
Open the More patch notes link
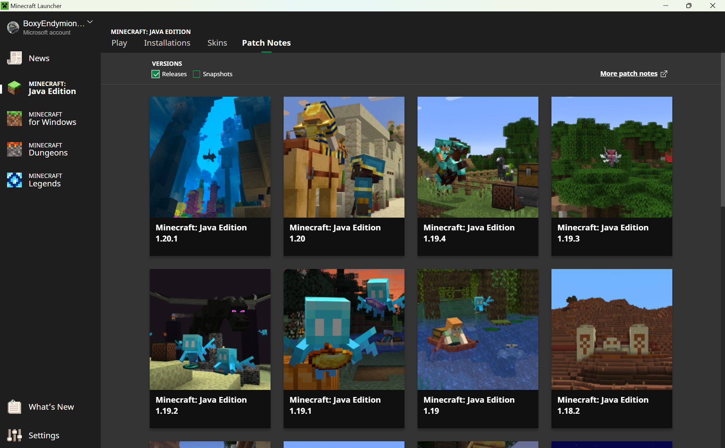(628, 74)
